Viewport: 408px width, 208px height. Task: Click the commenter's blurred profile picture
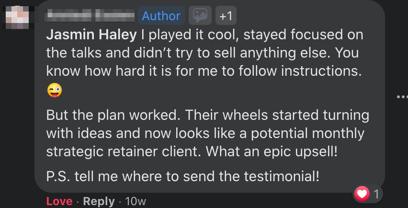[x=17, y=17]
